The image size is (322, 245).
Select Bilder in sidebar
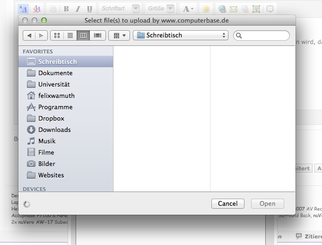(66, 164)
